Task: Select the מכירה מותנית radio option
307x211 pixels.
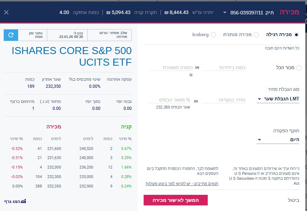Action: coord(256,35)
